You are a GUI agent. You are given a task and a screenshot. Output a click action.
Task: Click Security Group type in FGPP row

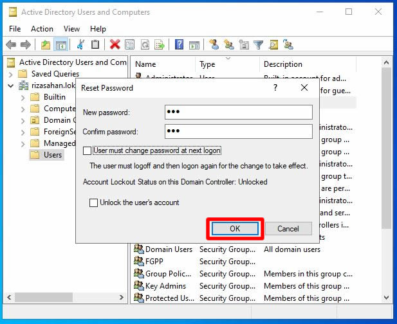(227, 262)
